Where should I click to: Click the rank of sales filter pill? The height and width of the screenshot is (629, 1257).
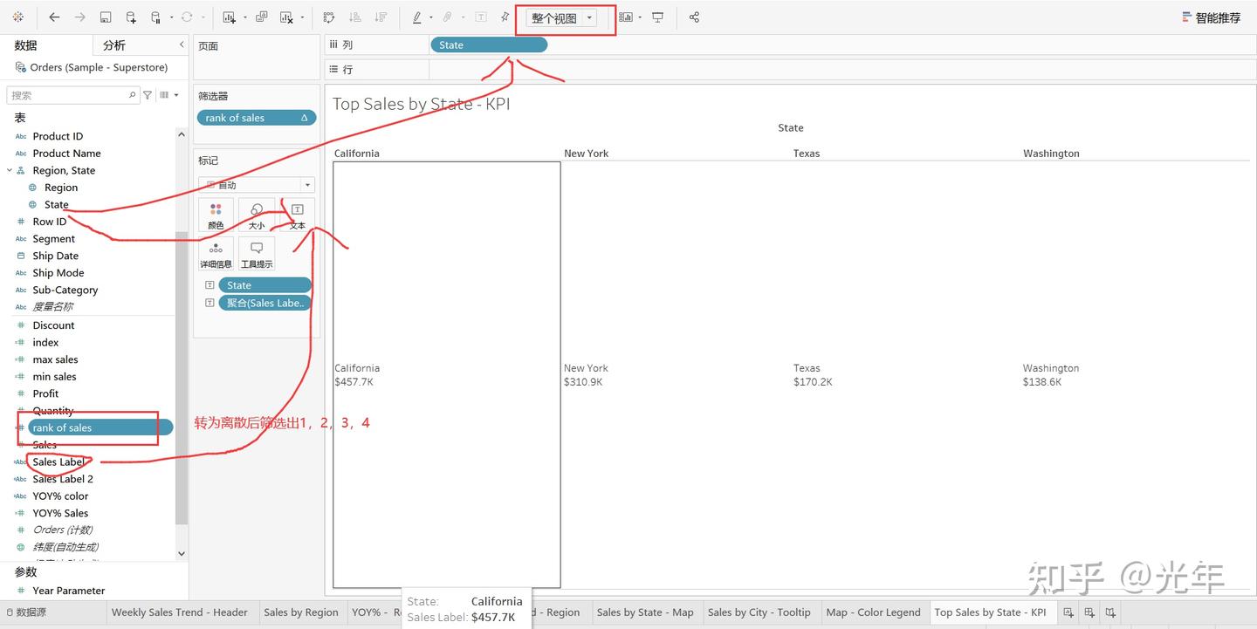pyautogui.click(x=257, y=118)
